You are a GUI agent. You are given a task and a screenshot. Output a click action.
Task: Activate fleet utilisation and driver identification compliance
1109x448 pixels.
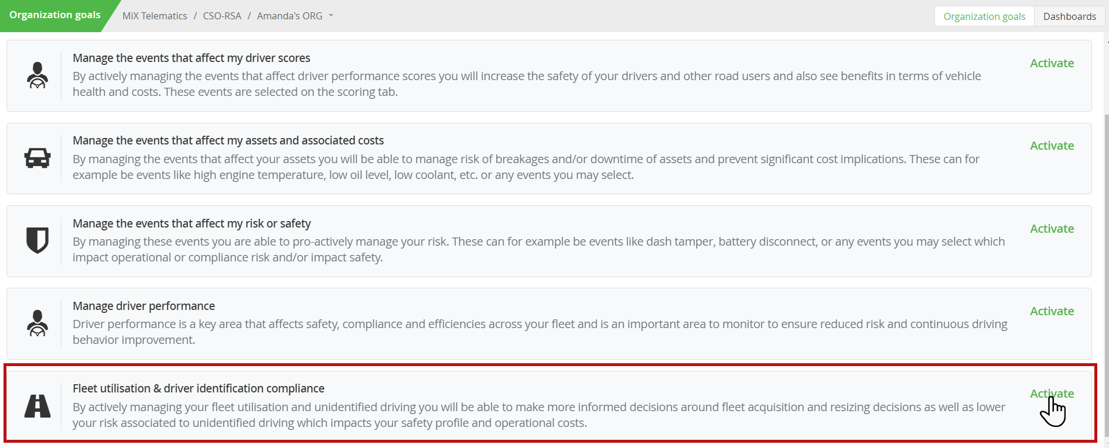1052,393
